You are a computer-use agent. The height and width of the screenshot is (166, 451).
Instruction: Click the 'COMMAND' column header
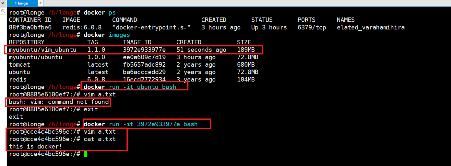pos(125,20)
